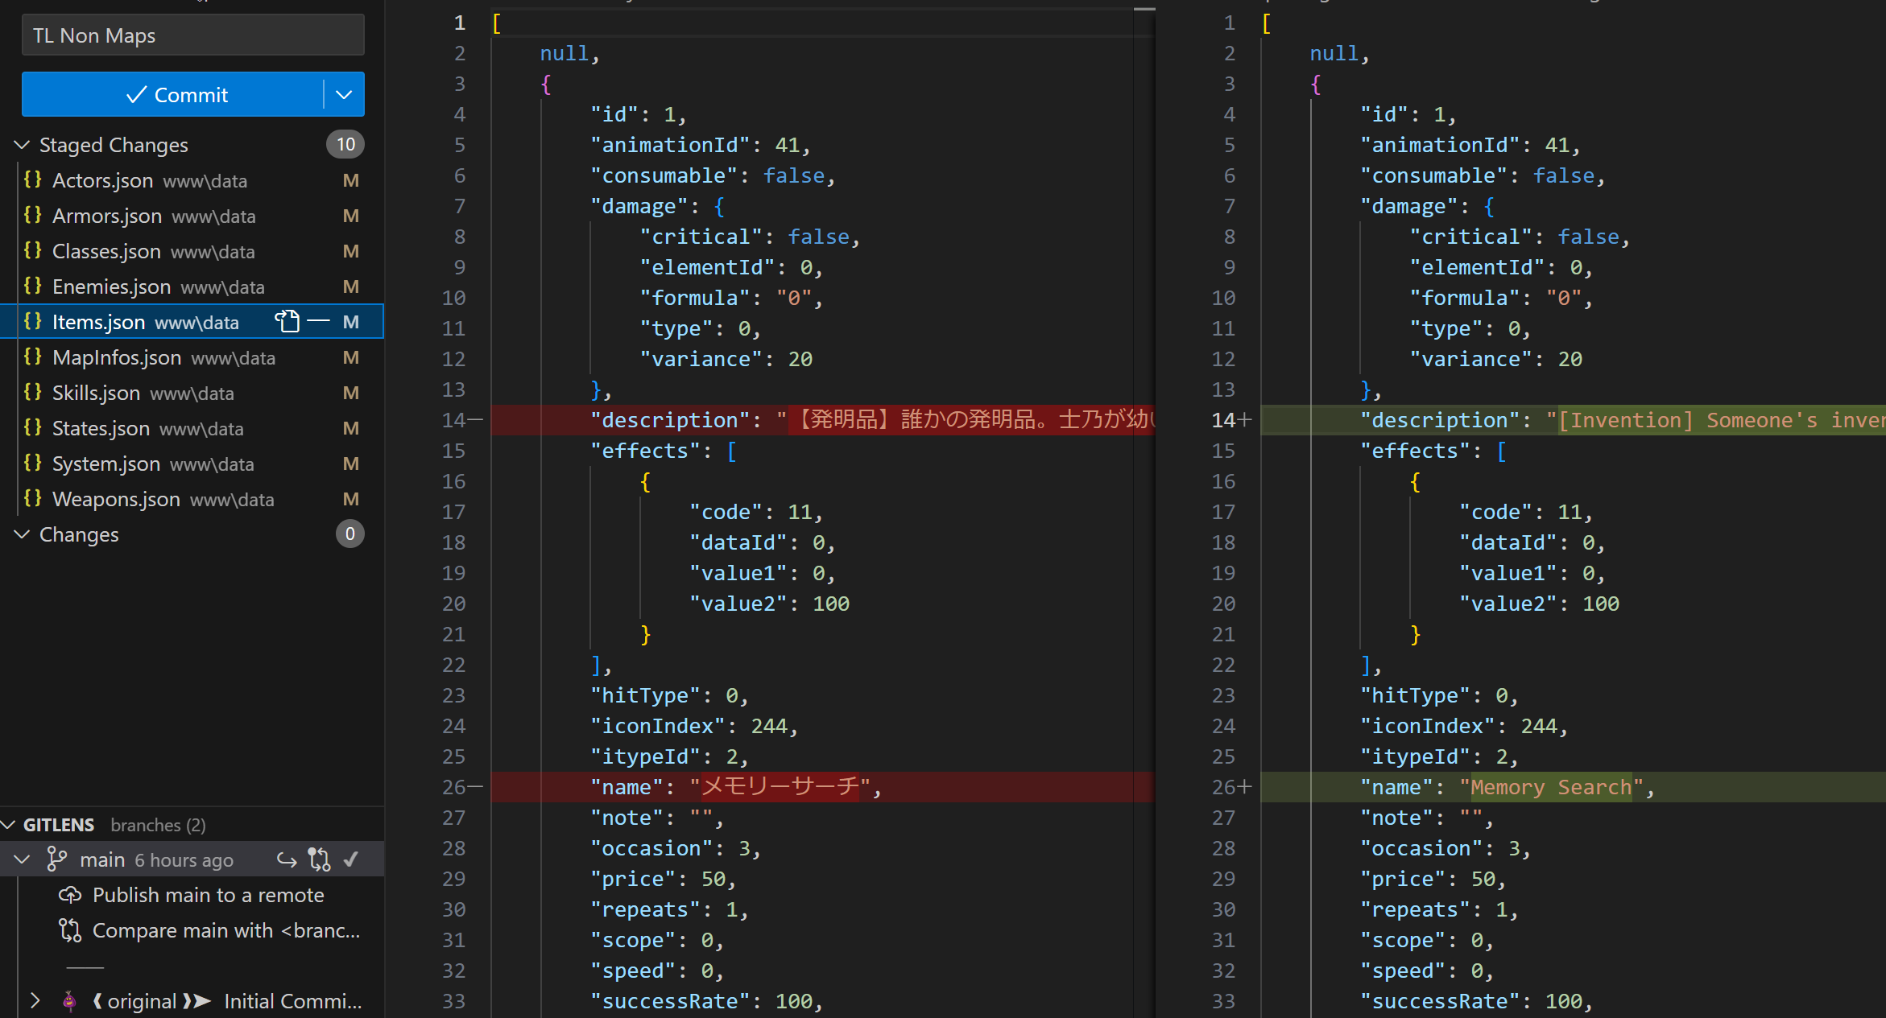The image size is (1886, 1018).
Task: Click the compare icon beside Compare main with
Action: click(x=70, y=930)
